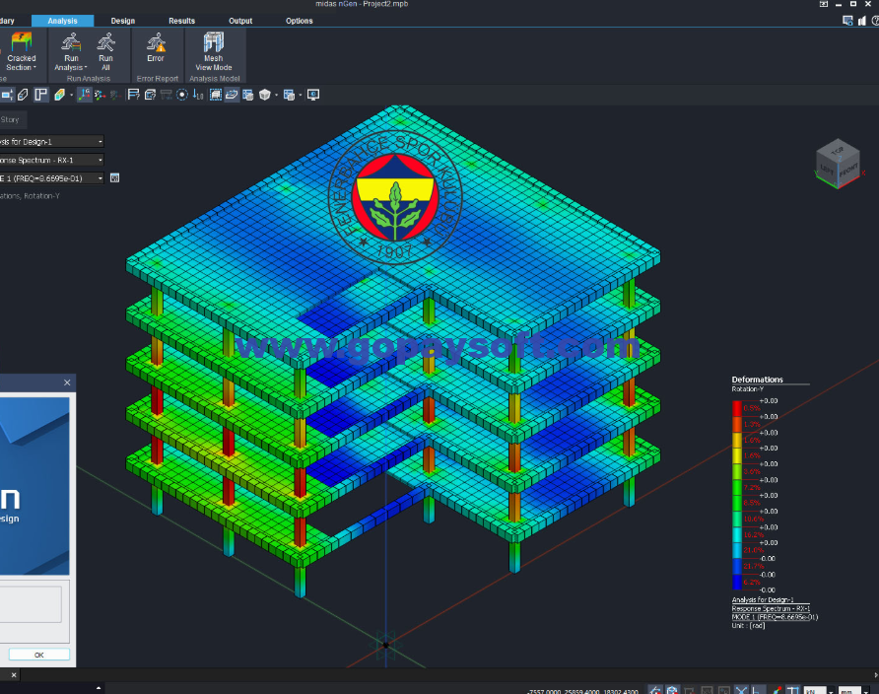
Task: Open the Cracked Section ribbon tool
Action: coord(22,51)
